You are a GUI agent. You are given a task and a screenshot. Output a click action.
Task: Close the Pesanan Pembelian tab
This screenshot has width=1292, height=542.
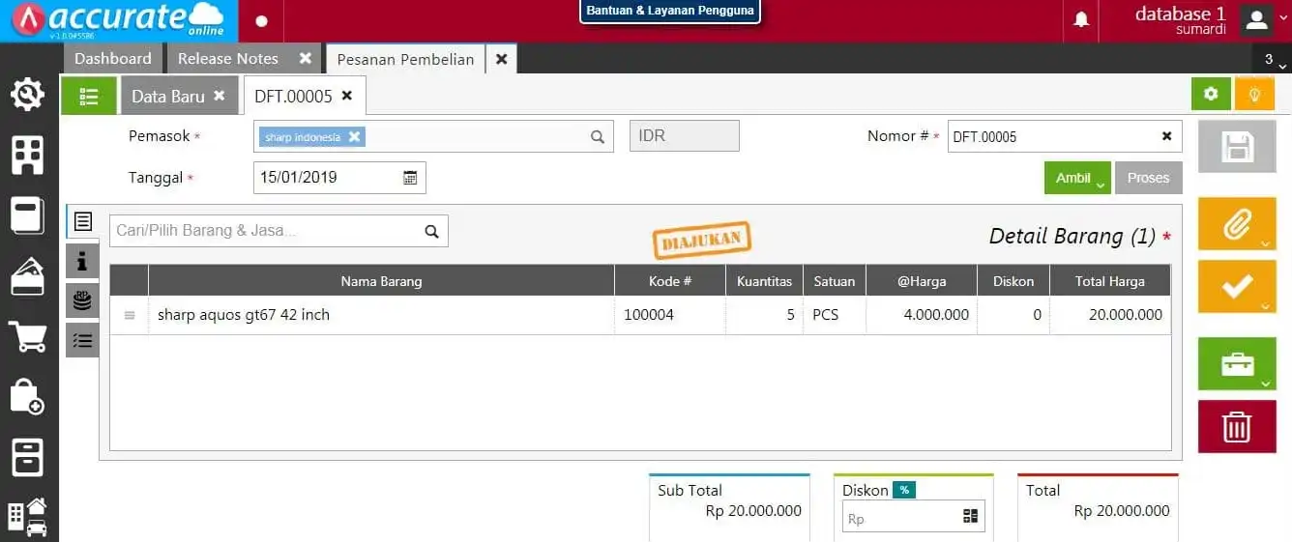pos(501,59)
